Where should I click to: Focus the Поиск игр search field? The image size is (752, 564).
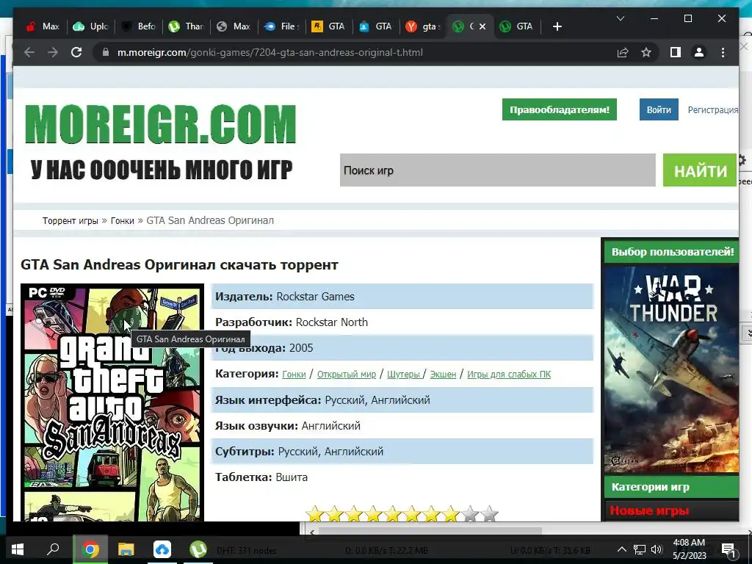(497, 170)
